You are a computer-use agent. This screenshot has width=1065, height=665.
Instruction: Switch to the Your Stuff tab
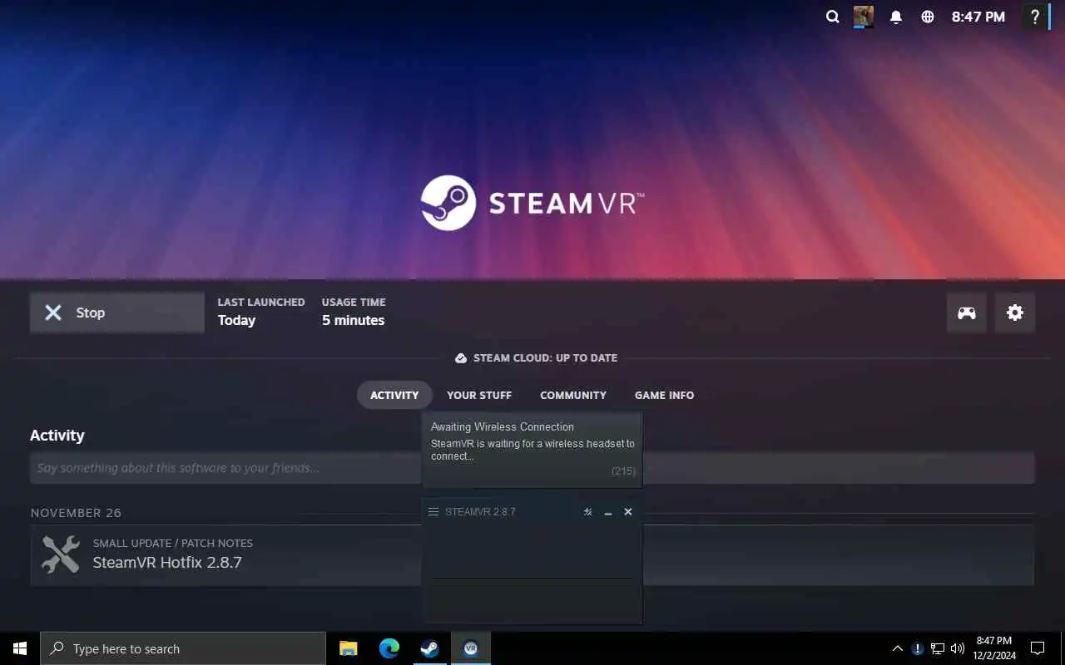coord(479,395)
